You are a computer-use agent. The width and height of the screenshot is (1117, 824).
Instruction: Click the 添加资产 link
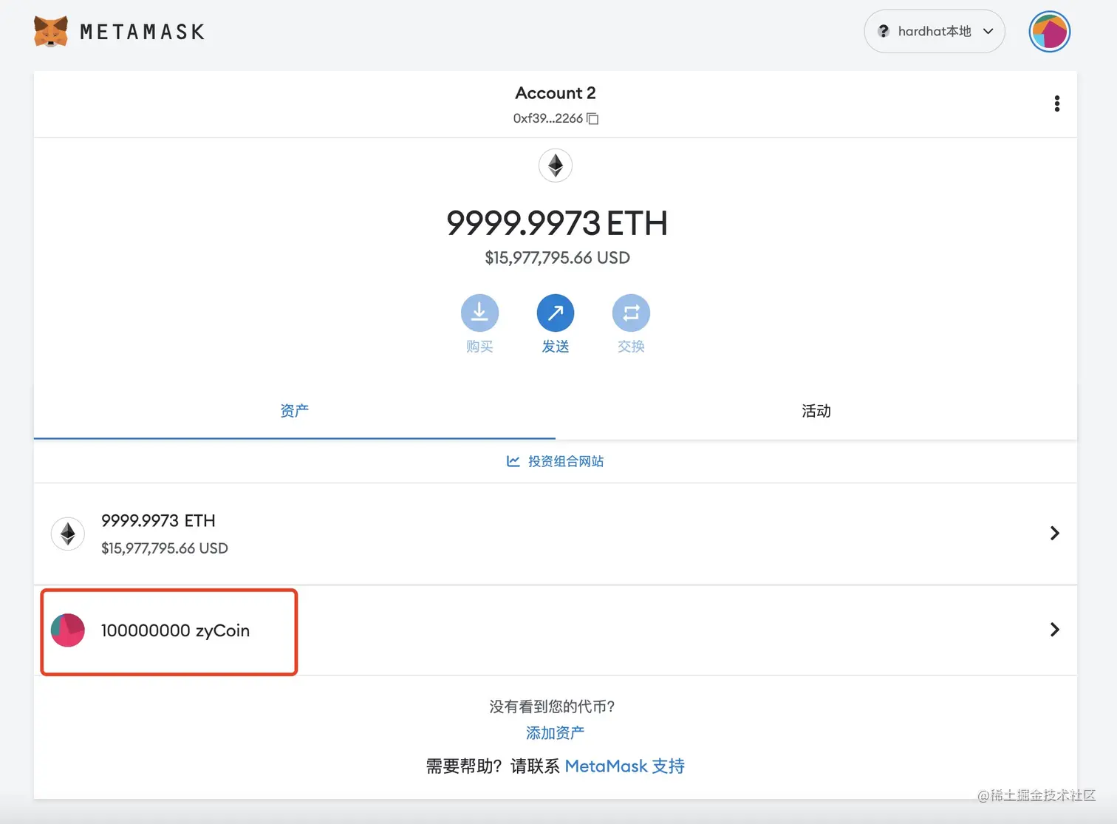pos(555,733)
